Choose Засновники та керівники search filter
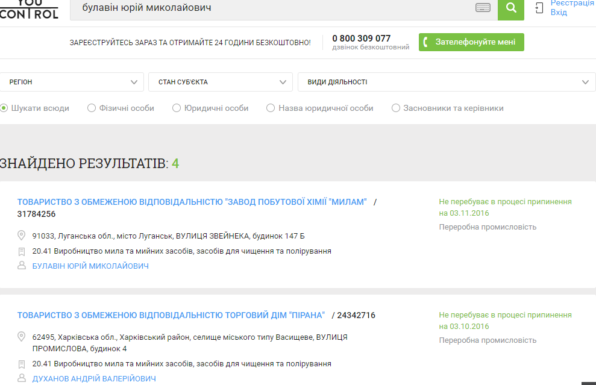 (x=396, y=108)
